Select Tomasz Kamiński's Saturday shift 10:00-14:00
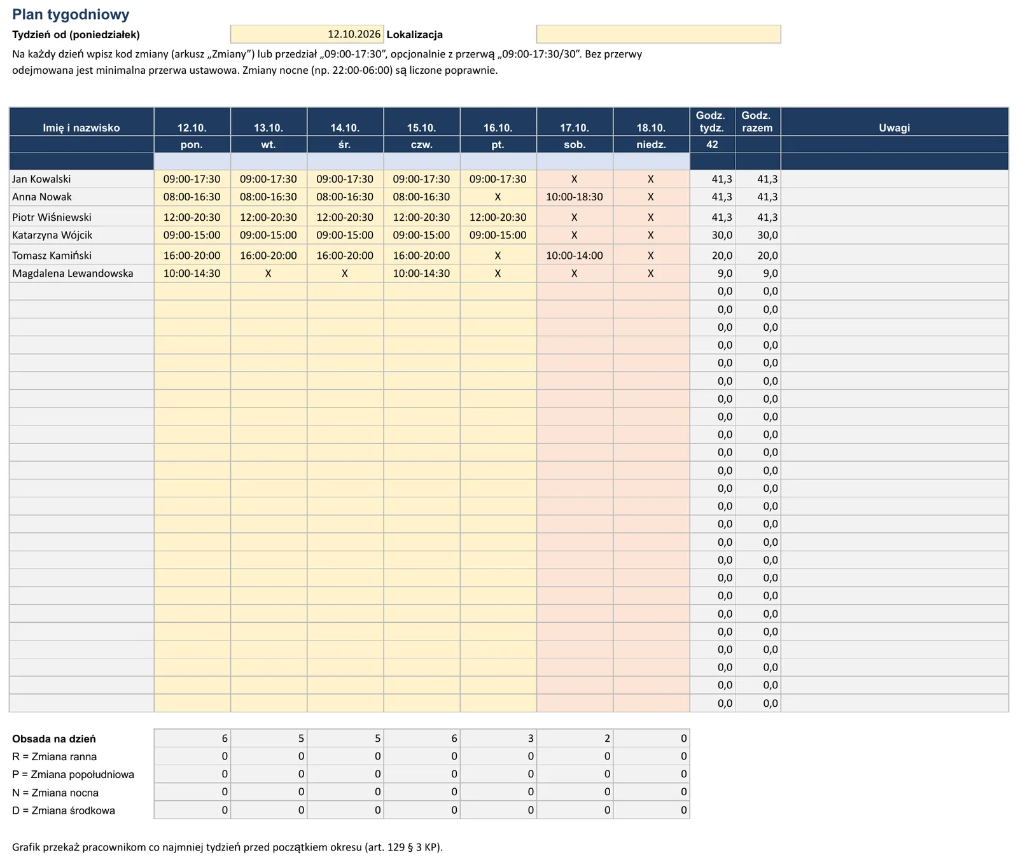Screen dimensions: 1018x862 click(575, 255)
